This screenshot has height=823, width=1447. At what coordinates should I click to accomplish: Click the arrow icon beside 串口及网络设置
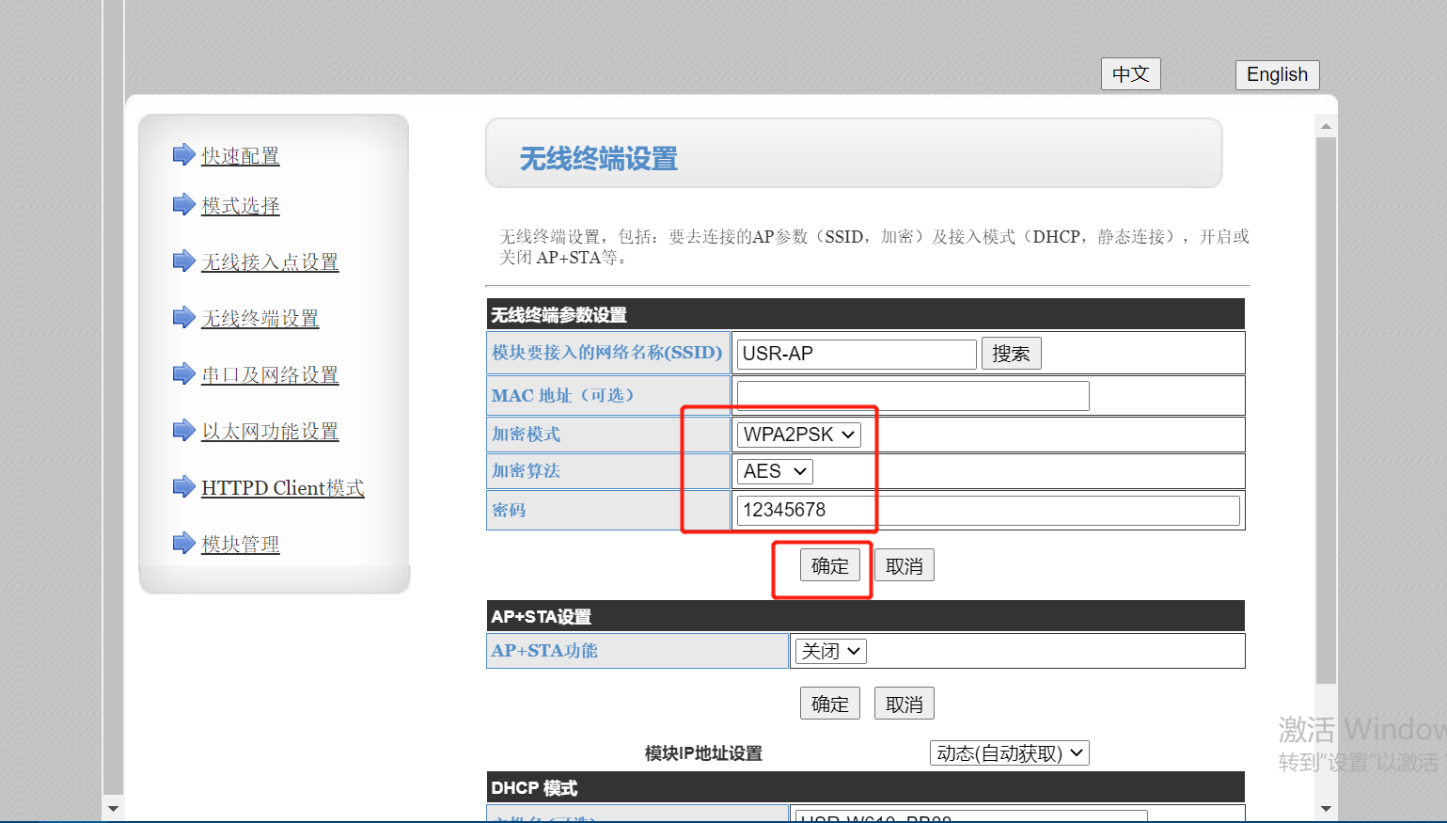[x=183, y=373]
